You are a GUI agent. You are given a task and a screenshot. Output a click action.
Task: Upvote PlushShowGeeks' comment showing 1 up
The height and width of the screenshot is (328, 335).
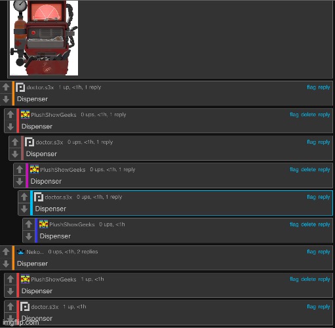(10, 279)
